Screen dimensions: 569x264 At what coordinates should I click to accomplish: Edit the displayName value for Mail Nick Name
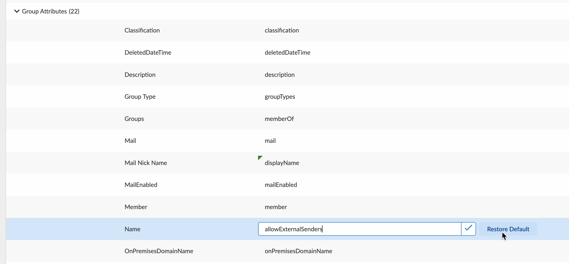point(282,163)
